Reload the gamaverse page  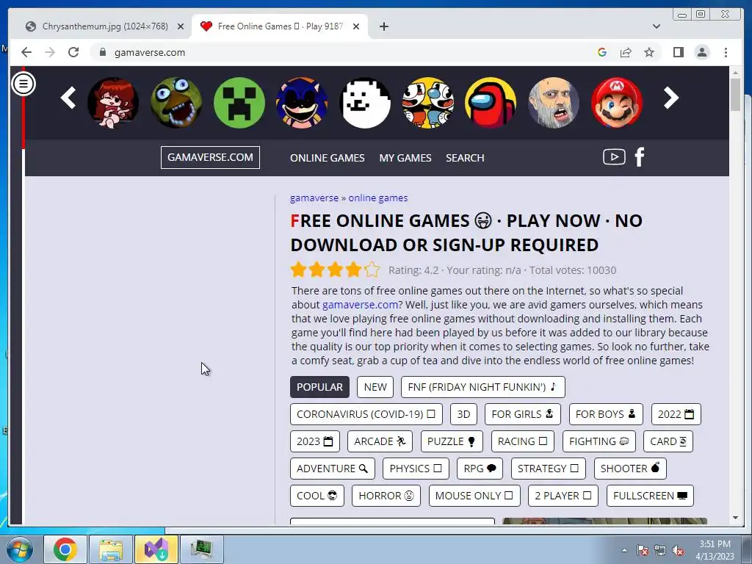coord(73,52)
